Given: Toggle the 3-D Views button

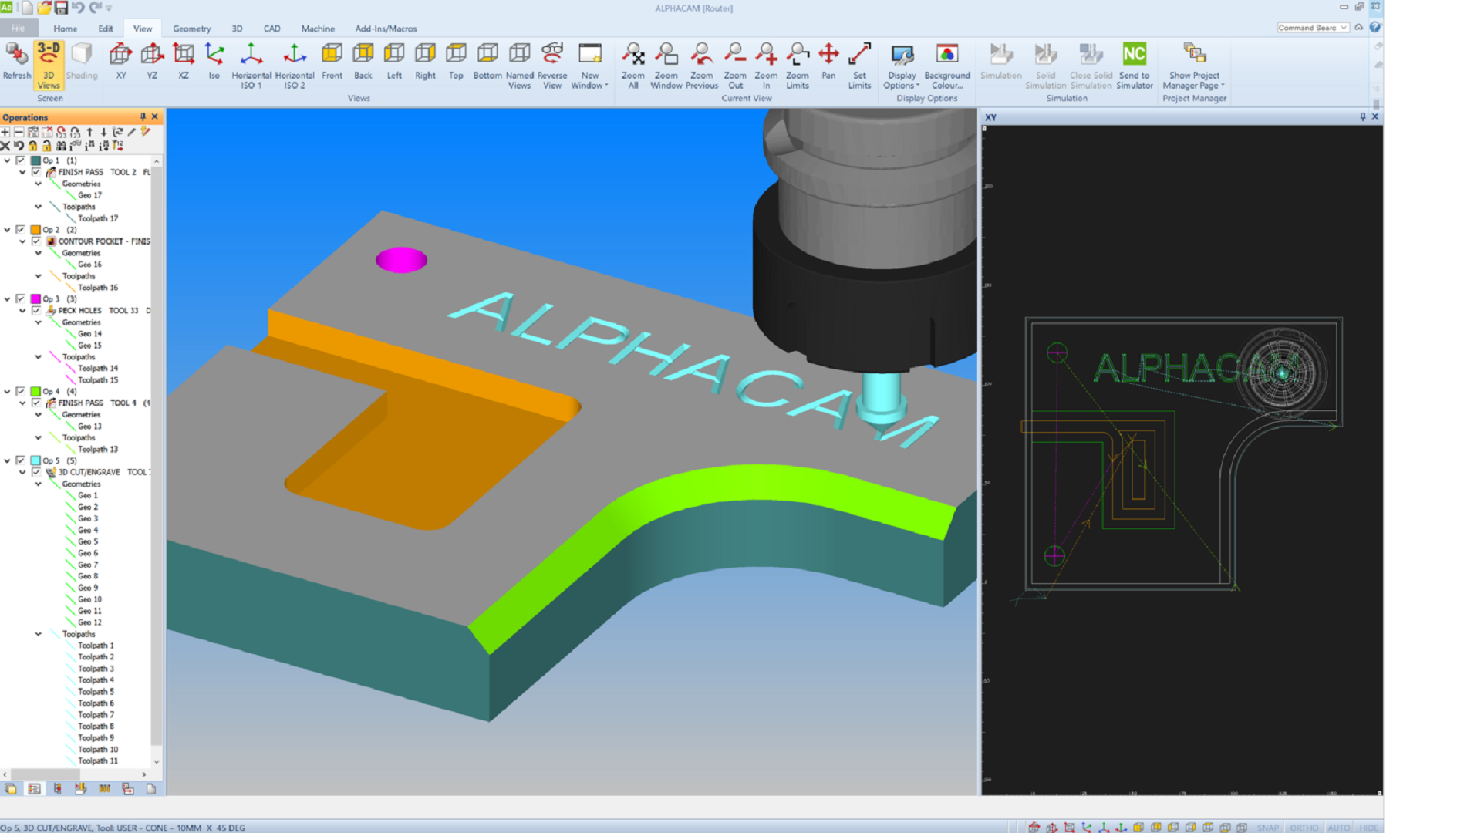Looking at the screenshot, I should click(x=49, y=65).
